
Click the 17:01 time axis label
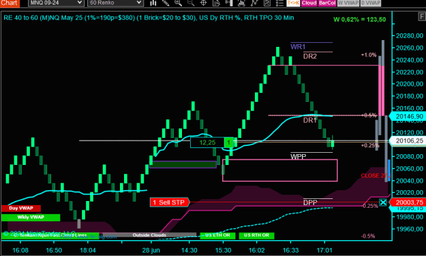coord(324,250)
